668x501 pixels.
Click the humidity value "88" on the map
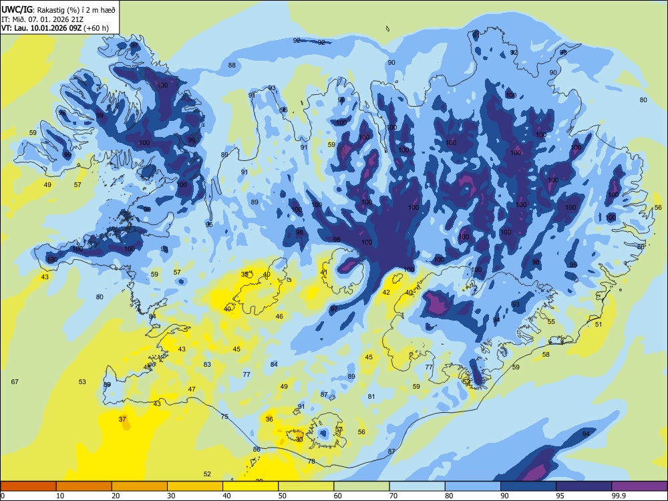click(232, 65)
